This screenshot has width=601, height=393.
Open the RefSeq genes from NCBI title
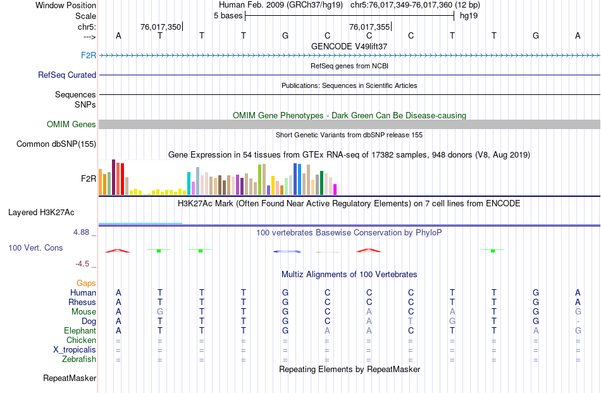click(x=349, y=66)
